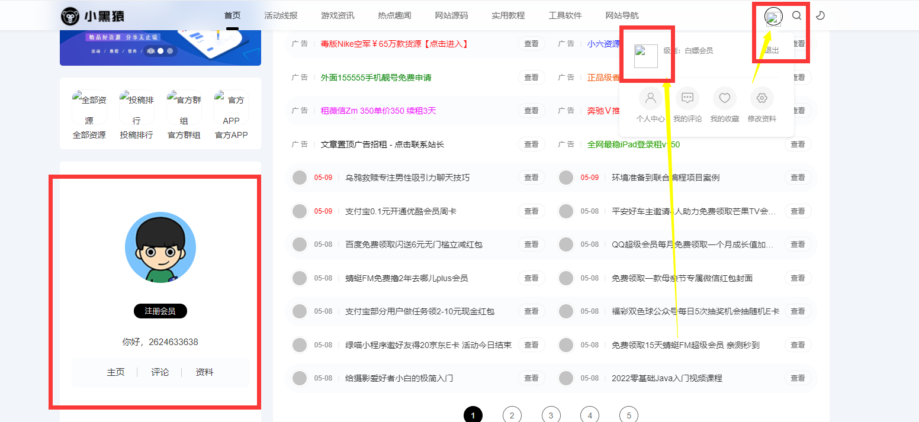Click the cartoon boy profile avatar
Screen dimensions: 919x422
[x=160, y=247]
